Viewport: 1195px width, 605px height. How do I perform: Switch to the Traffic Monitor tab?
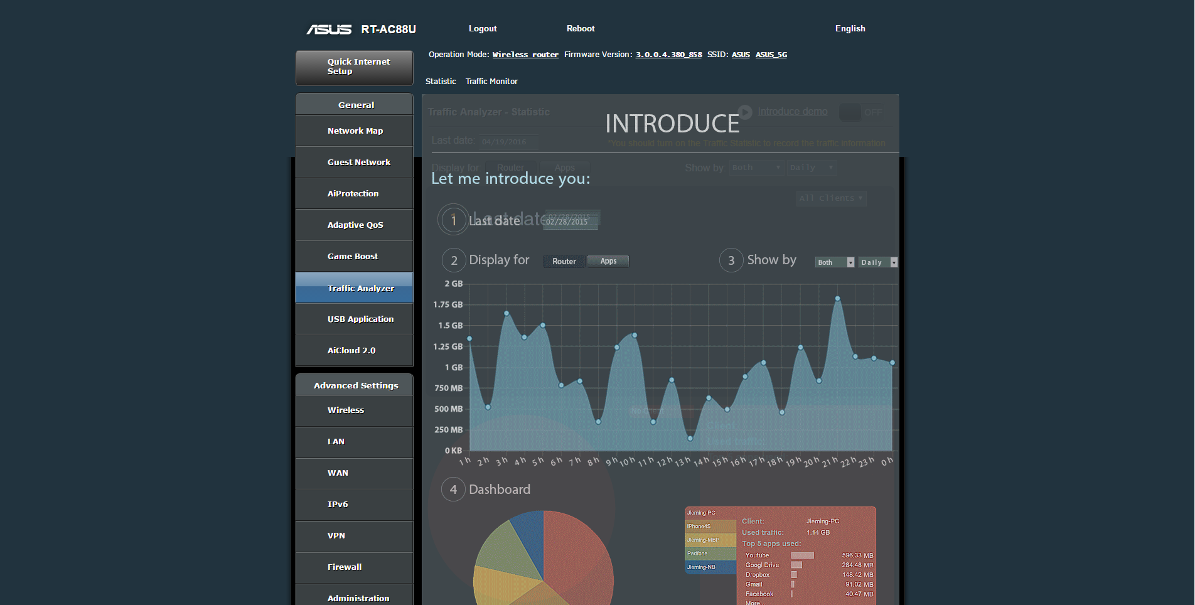pyautogui.click(x=491, y=82)
